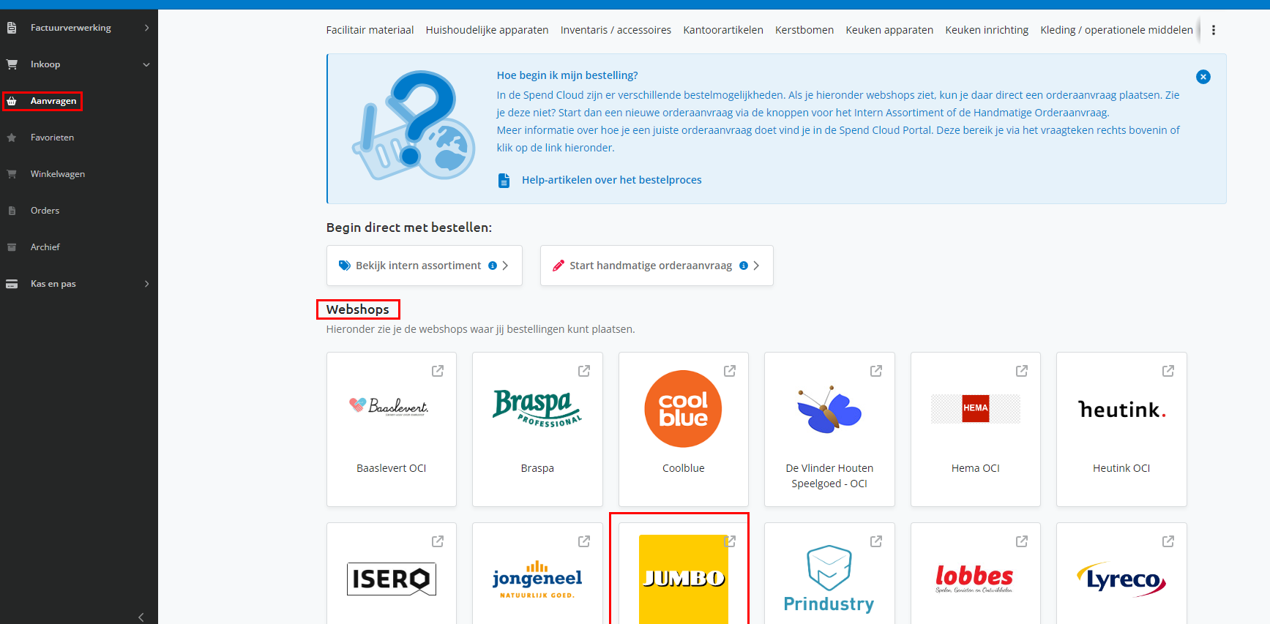Open the Lyreco webshop card
The image size is (1270, 624).
point(1121,574)
